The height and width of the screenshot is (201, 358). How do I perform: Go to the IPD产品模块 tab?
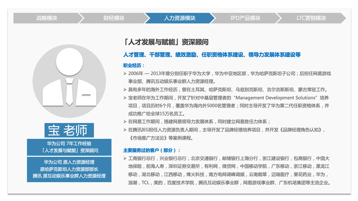[245, 18]
